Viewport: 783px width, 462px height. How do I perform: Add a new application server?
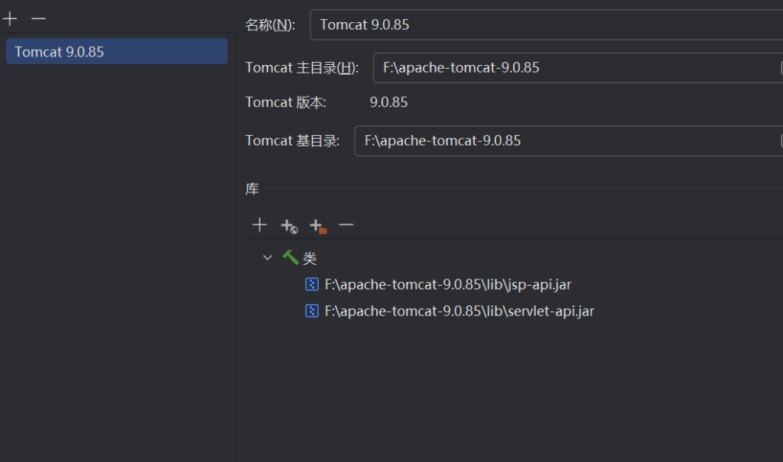point(10,18)
